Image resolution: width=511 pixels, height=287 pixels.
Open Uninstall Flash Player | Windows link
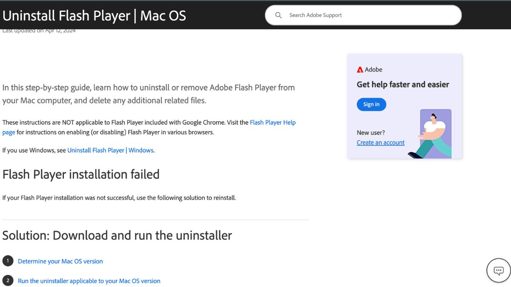110,150
